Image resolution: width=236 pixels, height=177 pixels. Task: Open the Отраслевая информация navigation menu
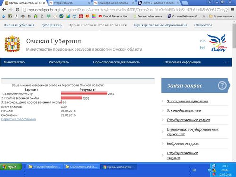pos(183,62)
